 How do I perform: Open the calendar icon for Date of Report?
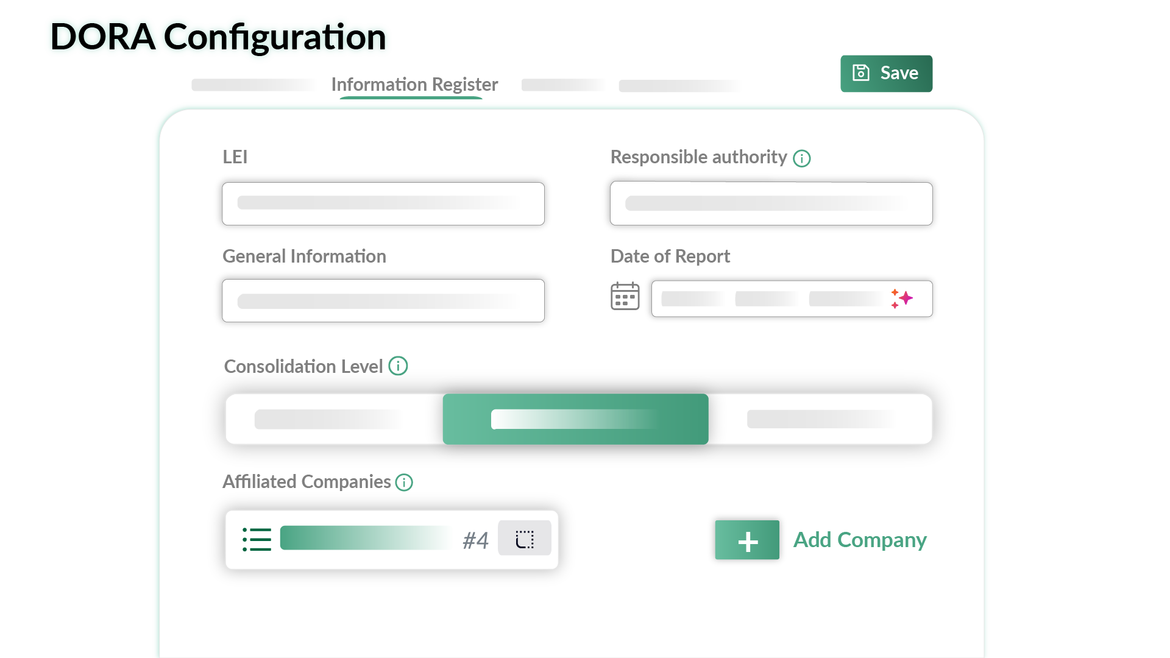[x=625, y=297]
